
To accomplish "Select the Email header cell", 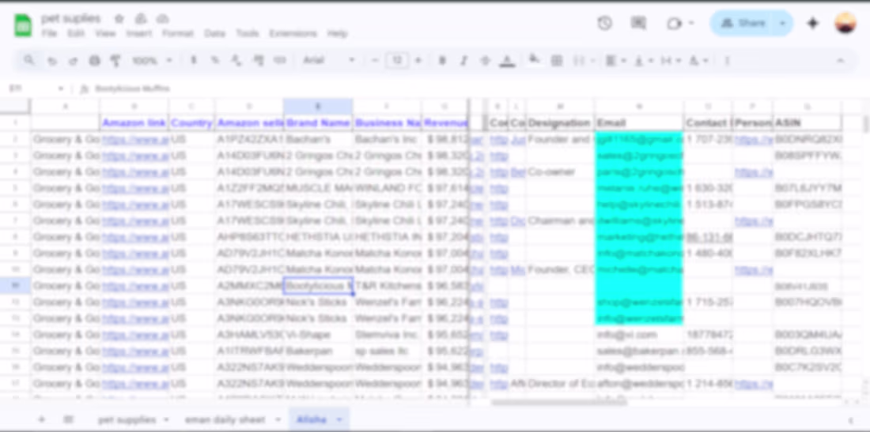I will tap(639, 123).
